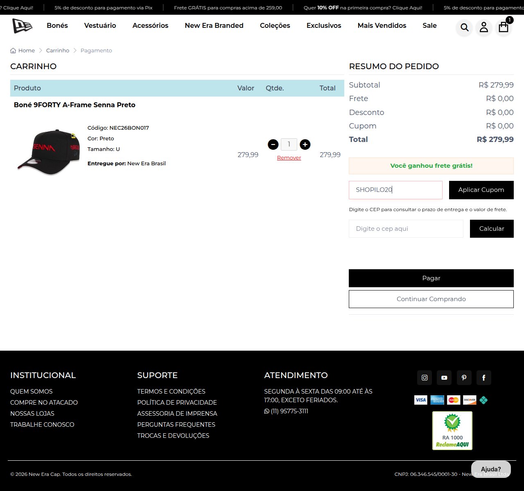The width and height of the screenshot is (524, 491).
Task: Open Perguntas Frequentes footer link
Action: tap(176, 425)
